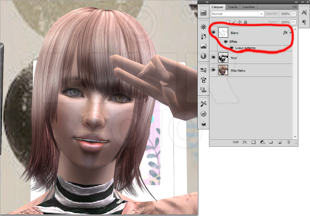
Task: Hide the Noir layer
Action: tap(213, 57)
